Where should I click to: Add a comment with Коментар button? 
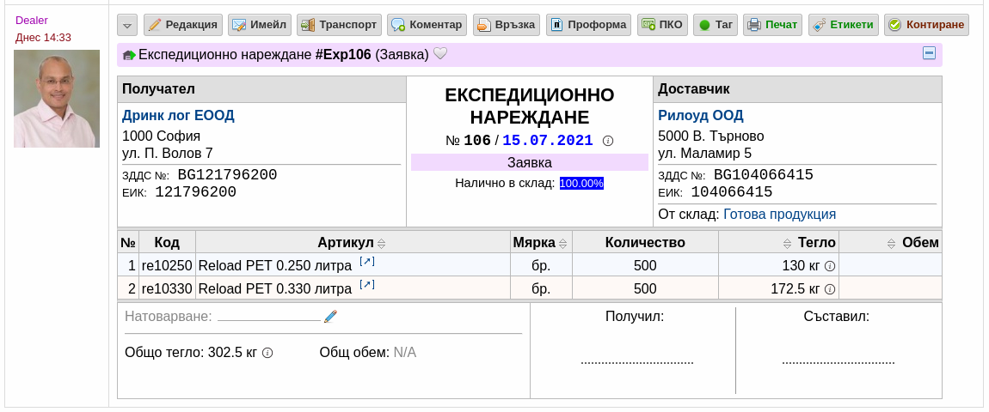point(427,25)
